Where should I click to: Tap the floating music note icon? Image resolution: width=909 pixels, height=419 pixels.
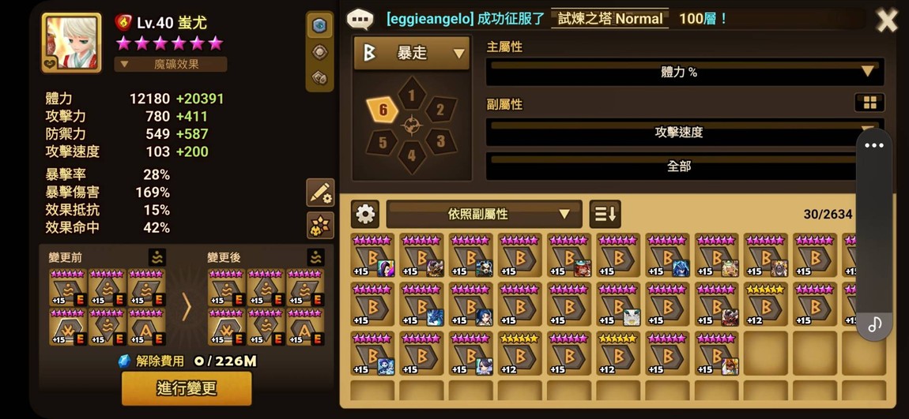874,324
